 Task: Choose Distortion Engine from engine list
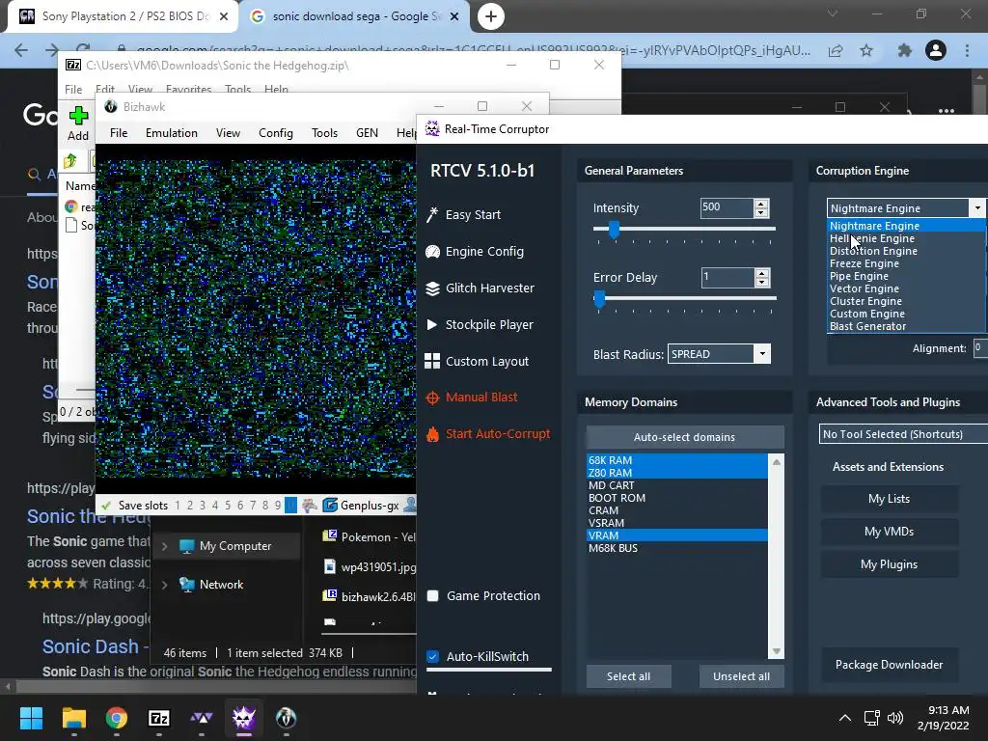tap(906, 251)
